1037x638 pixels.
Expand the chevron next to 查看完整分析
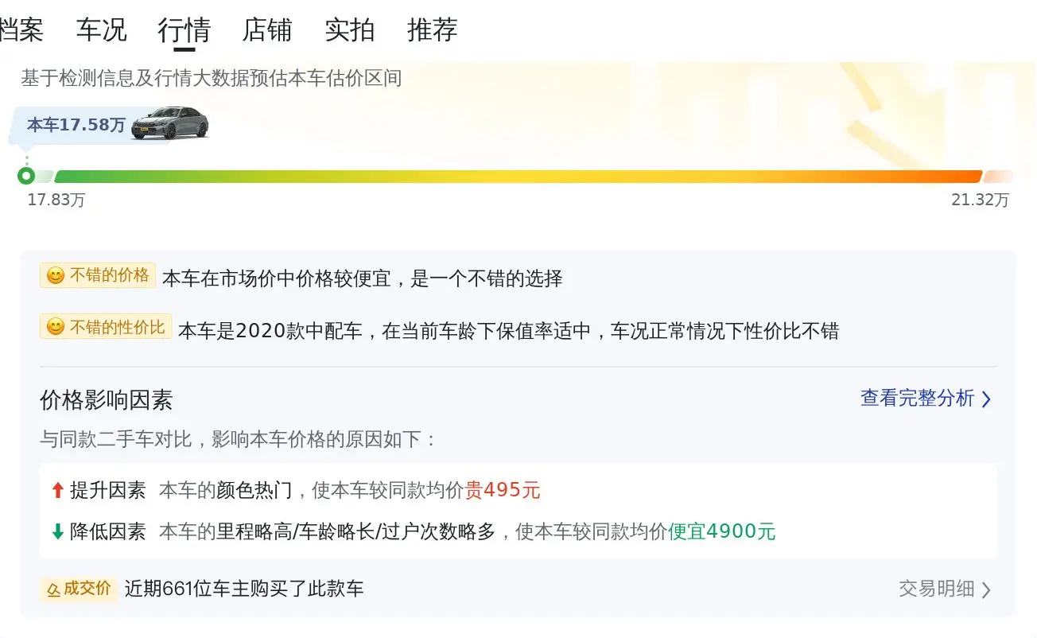[x=986, y=399]
